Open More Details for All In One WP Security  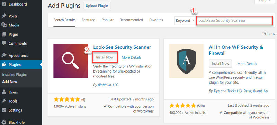click(247, 64)
